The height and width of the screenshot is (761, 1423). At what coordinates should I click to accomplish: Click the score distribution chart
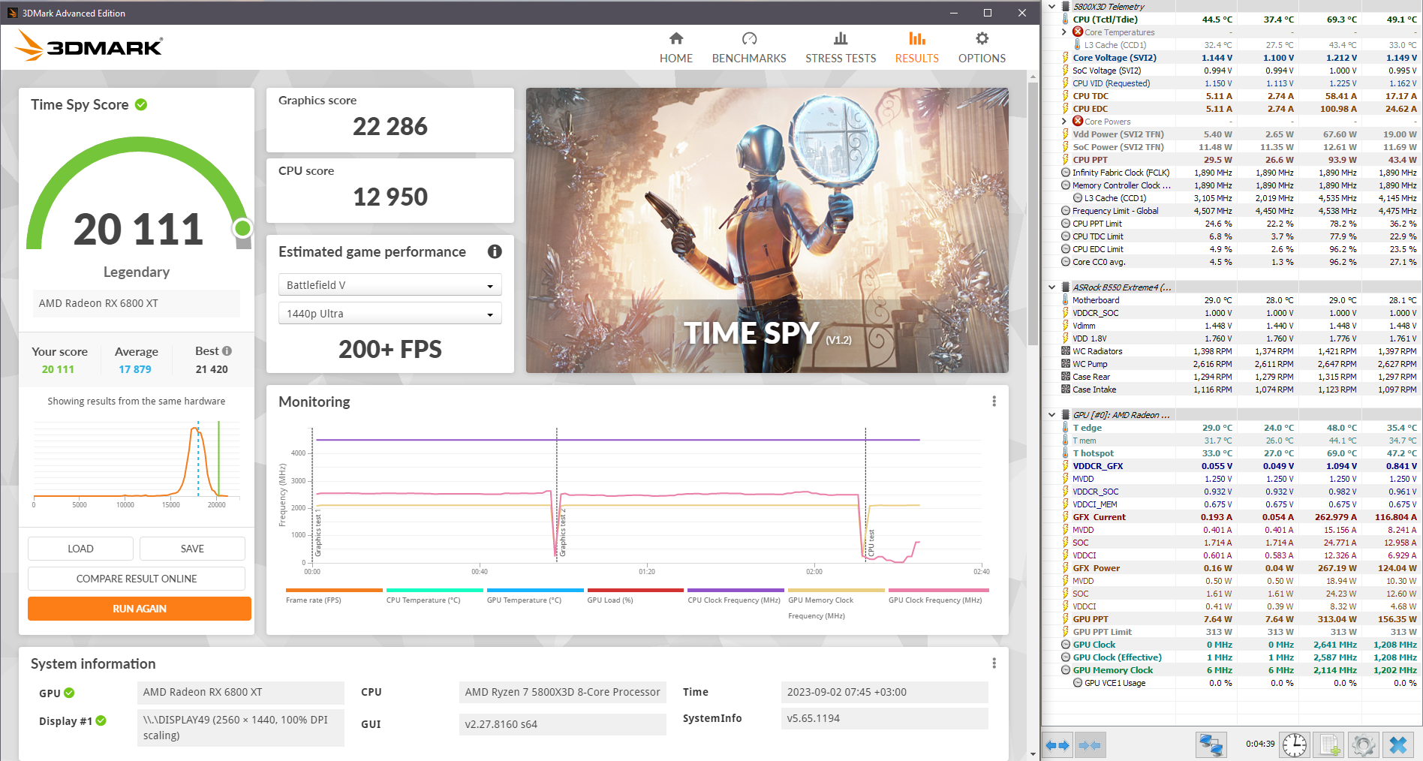click(137, 463)
